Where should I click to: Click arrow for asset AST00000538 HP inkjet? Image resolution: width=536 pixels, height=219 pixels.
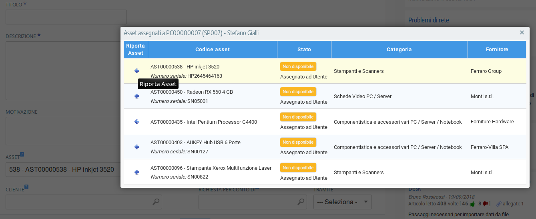coord(137,71)
